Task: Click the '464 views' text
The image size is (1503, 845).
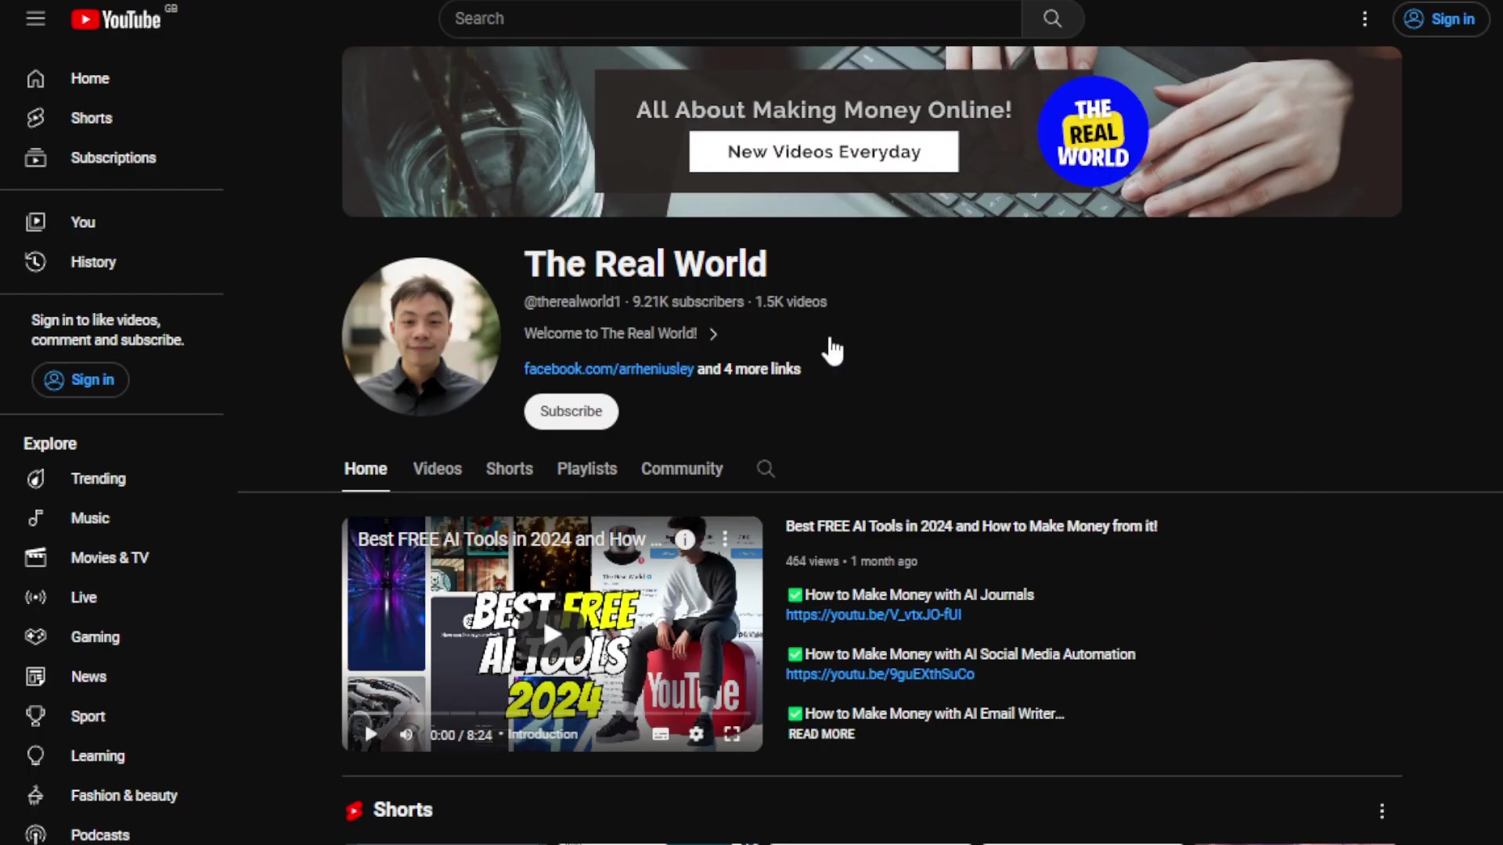Action: tap(812, 562)
